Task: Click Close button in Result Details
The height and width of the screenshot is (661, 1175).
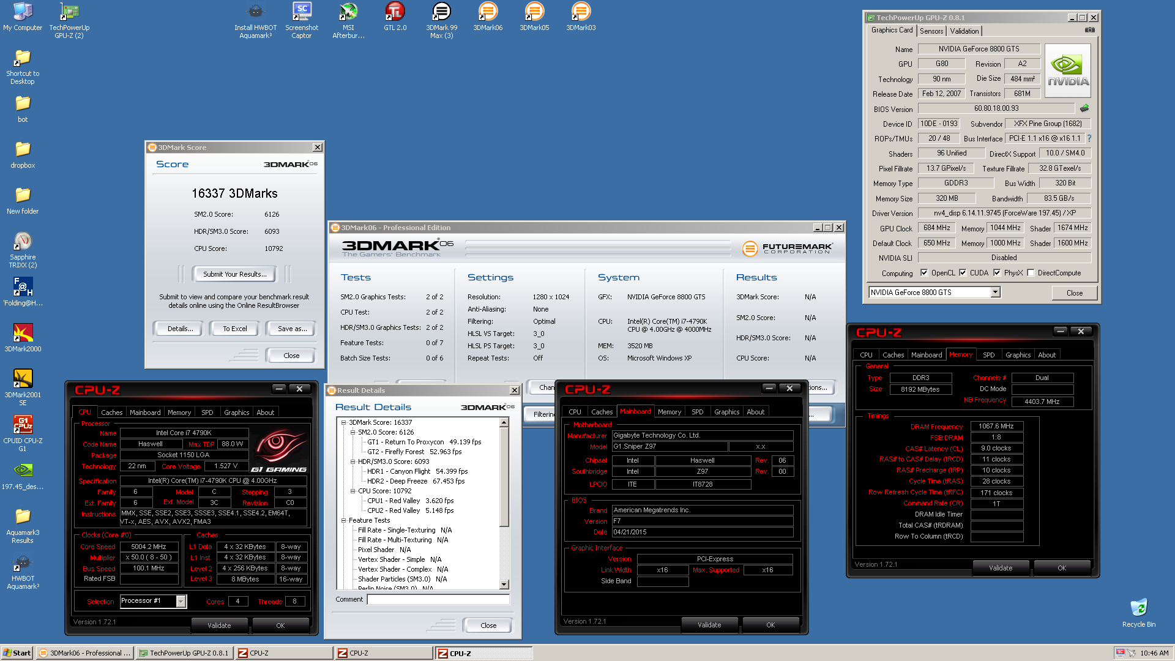Action: pos(488,626)
